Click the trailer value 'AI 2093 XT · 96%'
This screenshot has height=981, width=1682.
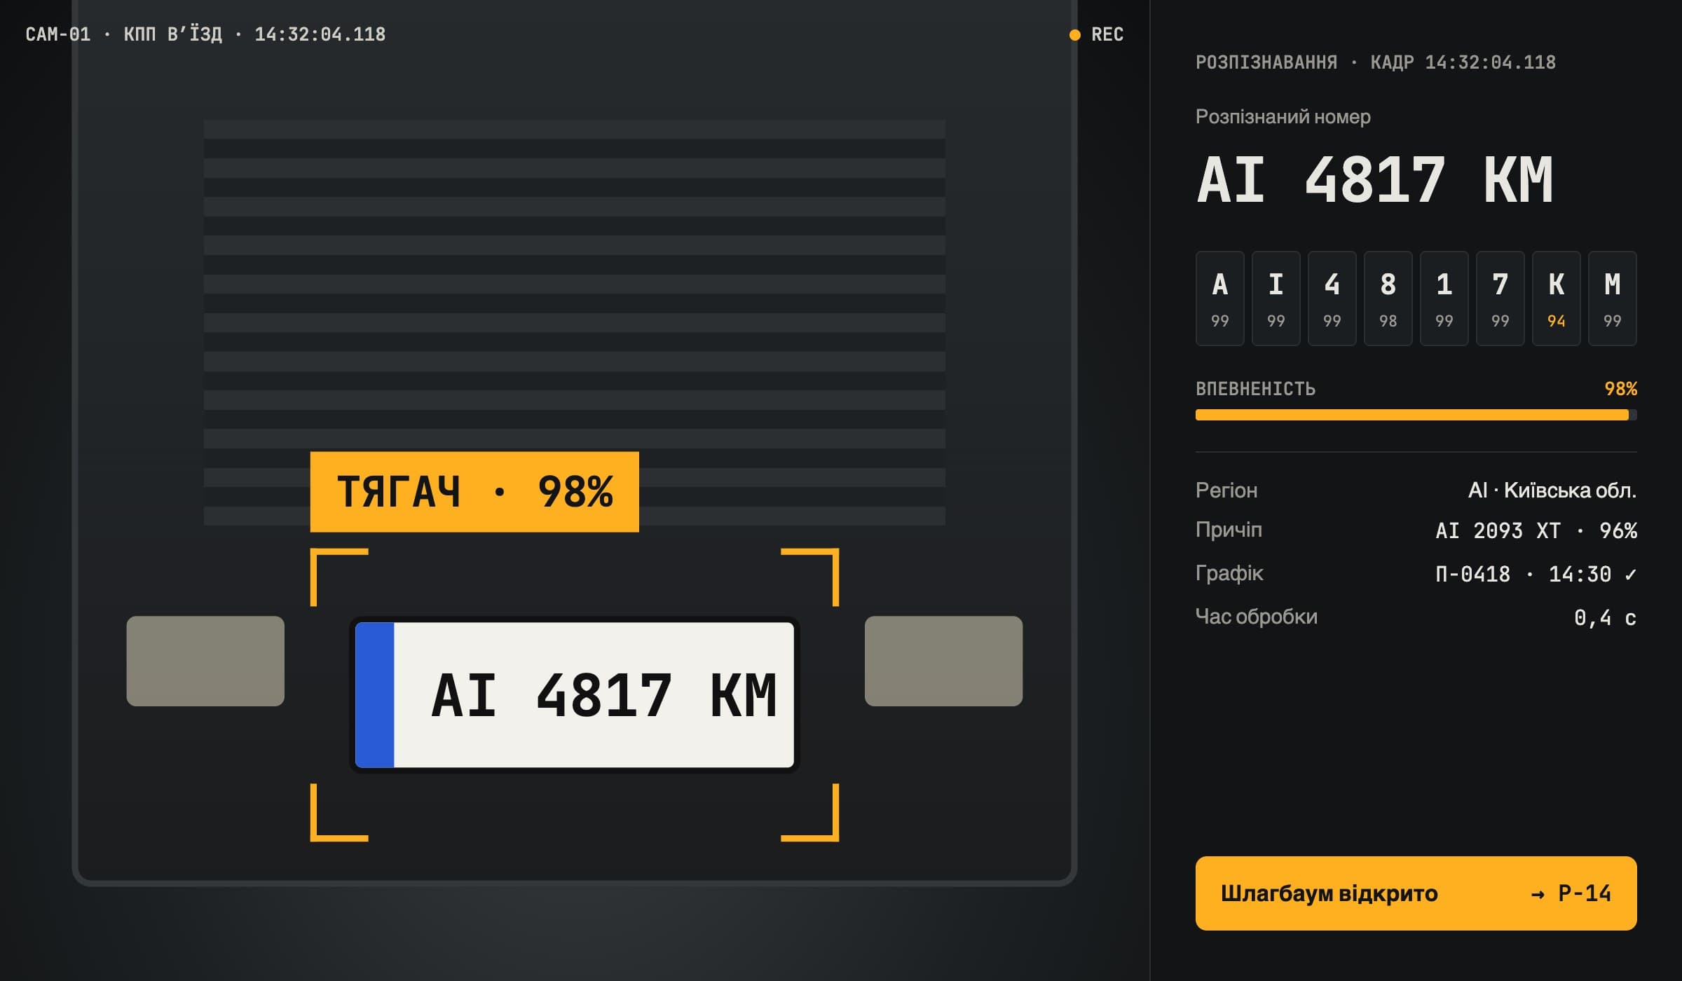[x=1536, y=531]
